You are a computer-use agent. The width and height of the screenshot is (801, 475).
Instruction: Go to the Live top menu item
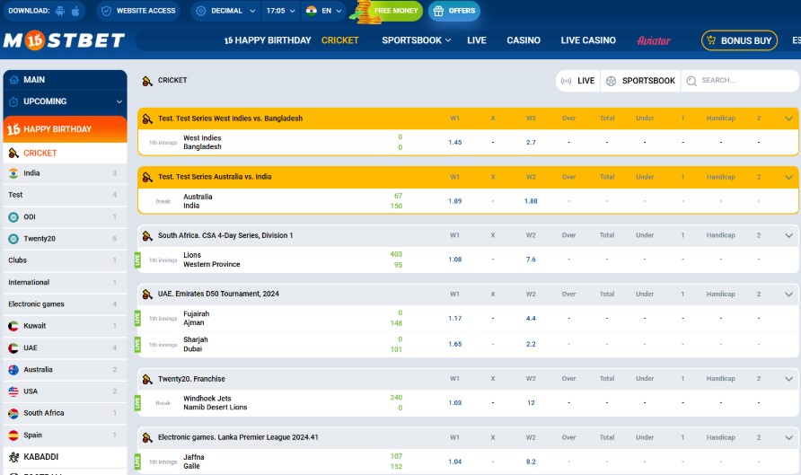coord(477,40)
